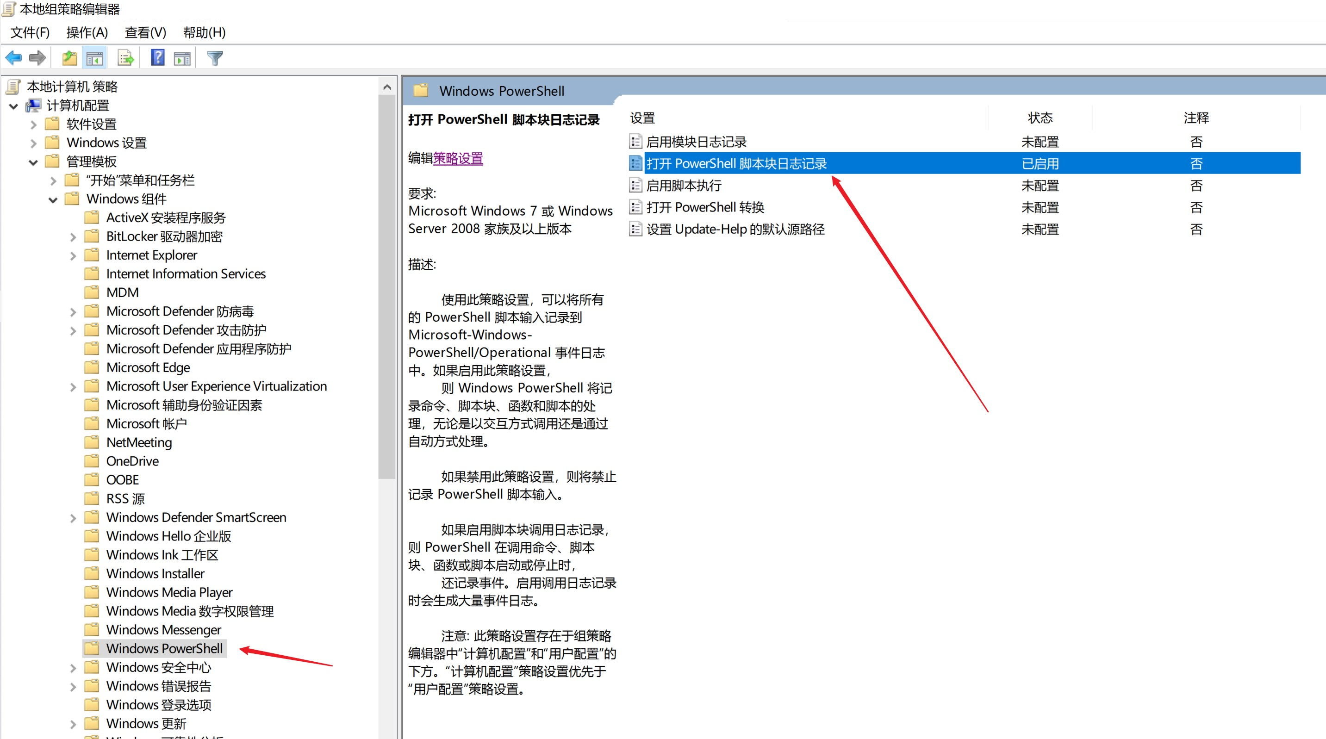The width and height of the screenshot is (1326, 739).
Task: Click the funnel filter options icon
Action: click(x=215, y=58)
